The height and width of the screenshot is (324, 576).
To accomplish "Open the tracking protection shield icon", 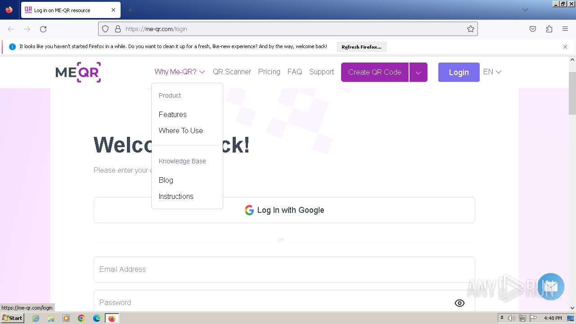I will 105,29.
